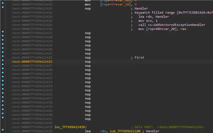Click label loc_7FF699A2143D

coord(70,127)
